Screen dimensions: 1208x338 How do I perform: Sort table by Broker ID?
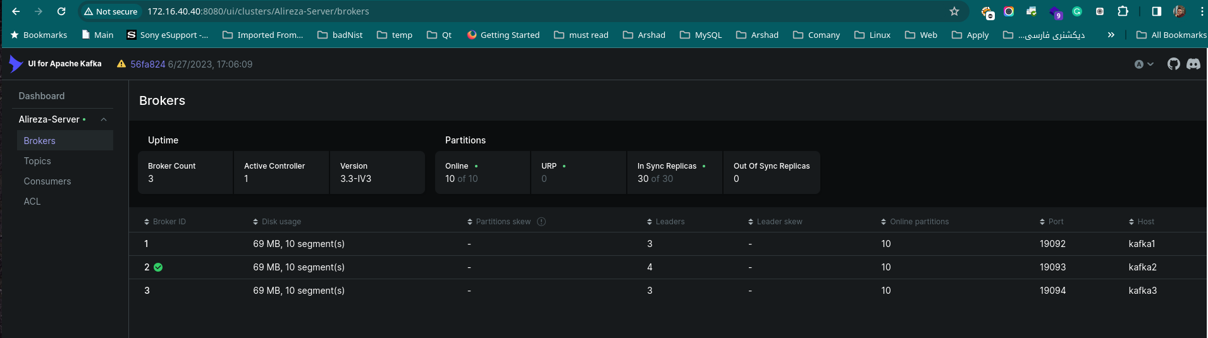pyautogui.click(x=165, y=222)
